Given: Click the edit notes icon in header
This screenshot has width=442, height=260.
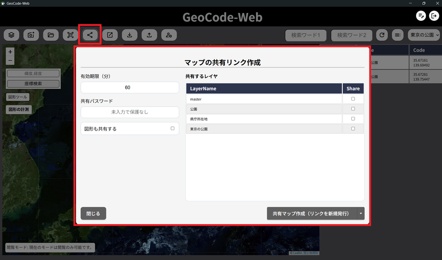Looking at the screenshot, I should click(x=421, y=16).
